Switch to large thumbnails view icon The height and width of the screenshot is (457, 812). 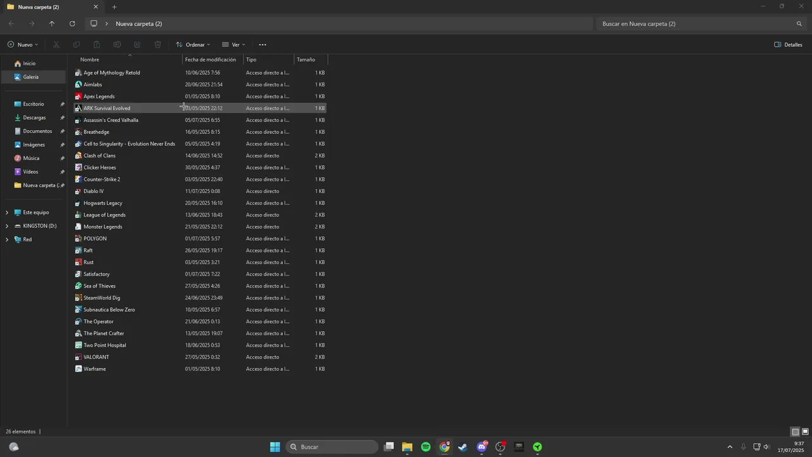805,432
